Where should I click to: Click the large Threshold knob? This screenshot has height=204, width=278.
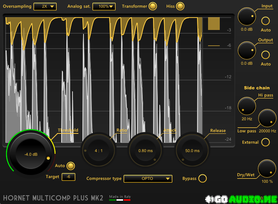click(x=31, y=154)
